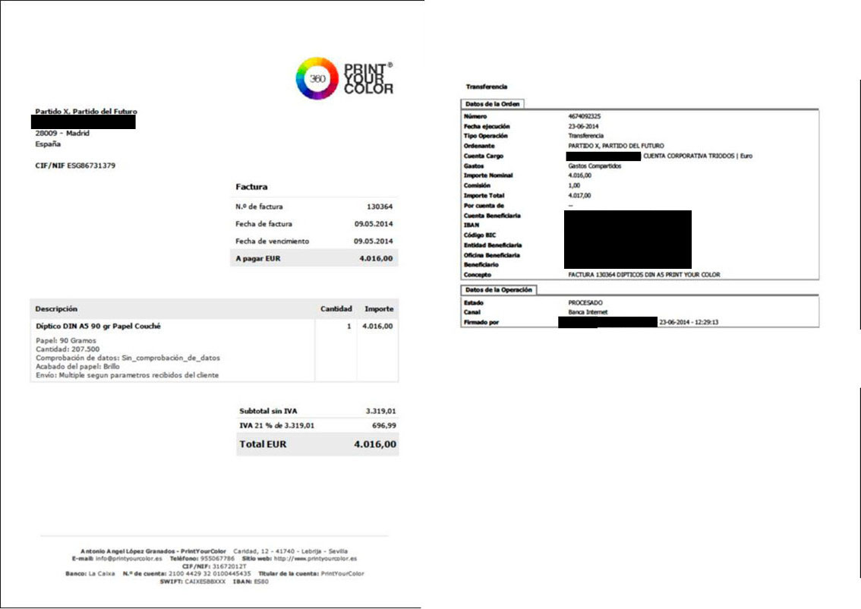Click the 'Transferencia' page heading above the order box
The width and height of the screenshot is (861, 609).
coord(487,87)
